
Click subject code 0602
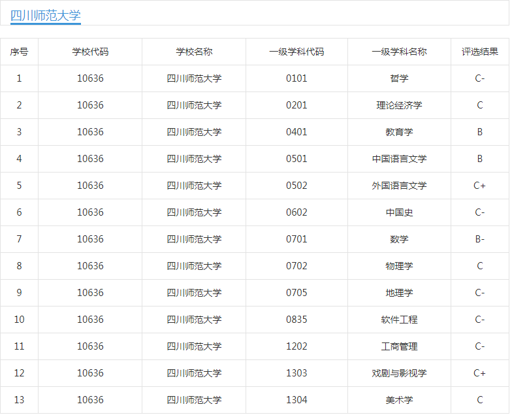click(x=296, y=212)
